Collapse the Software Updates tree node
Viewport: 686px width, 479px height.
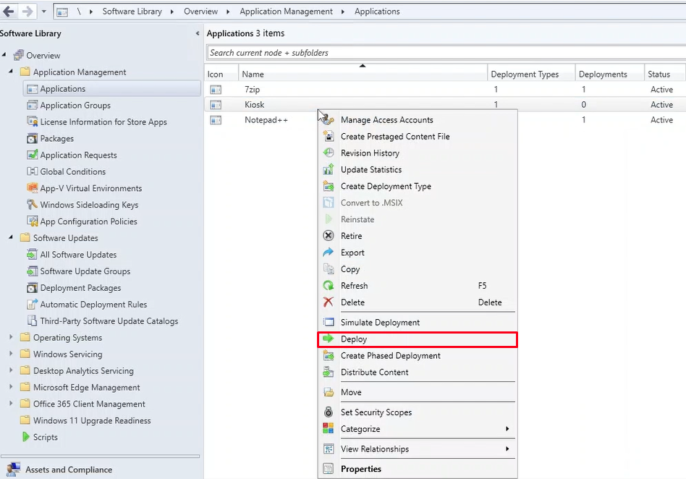tap(11, 238)
